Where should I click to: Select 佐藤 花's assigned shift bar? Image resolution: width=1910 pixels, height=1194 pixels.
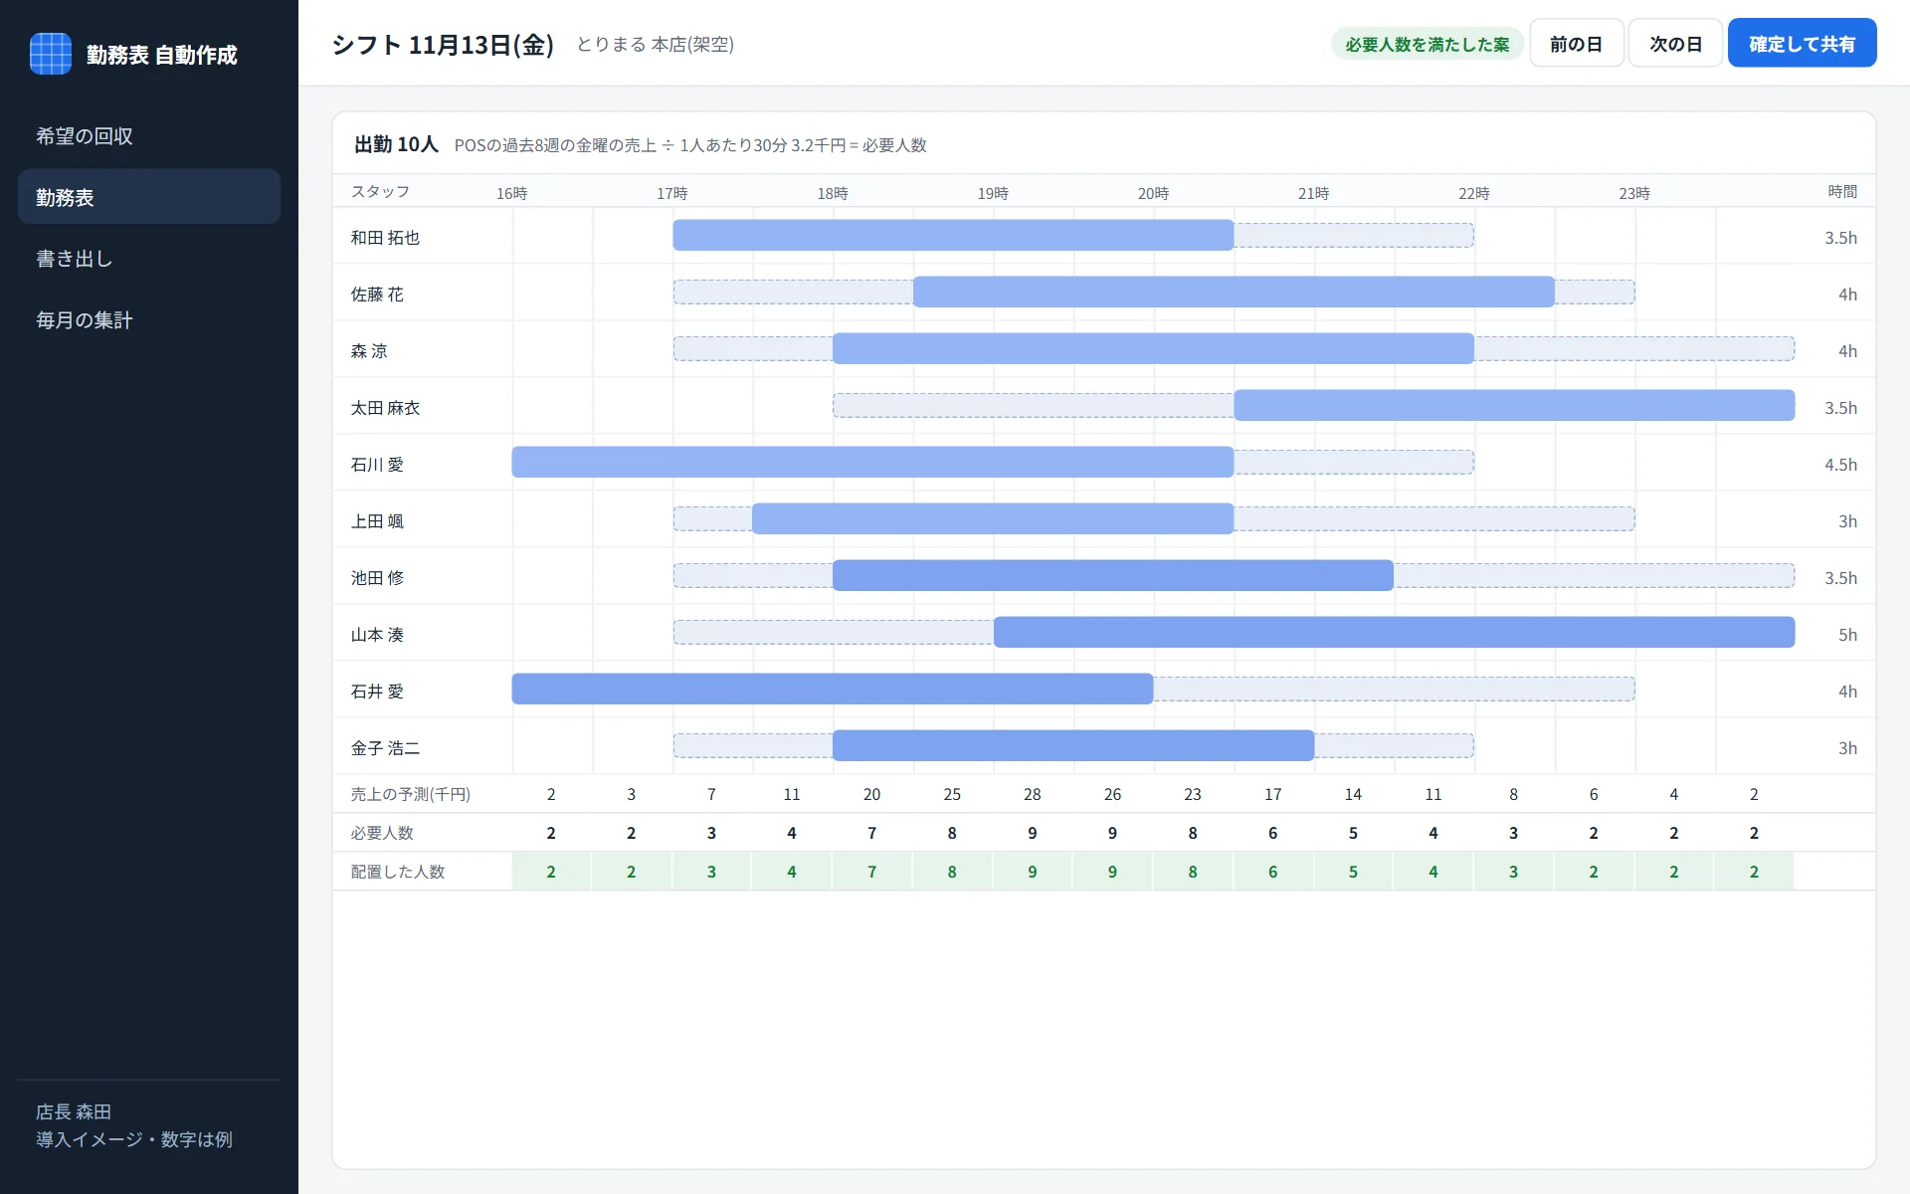pos(1234,292)
